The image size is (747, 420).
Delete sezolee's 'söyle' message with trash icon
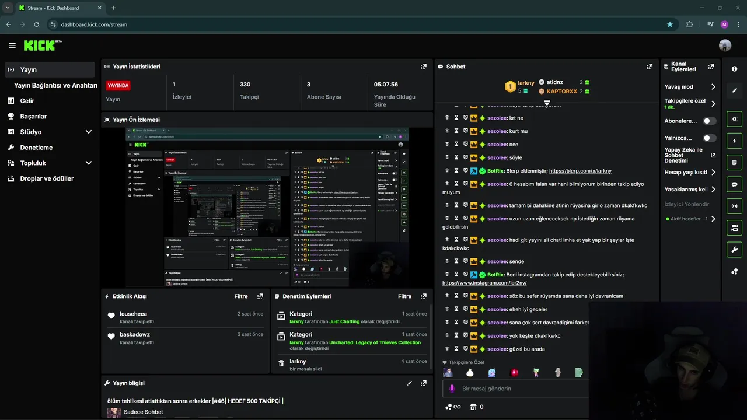pos(448,157)
